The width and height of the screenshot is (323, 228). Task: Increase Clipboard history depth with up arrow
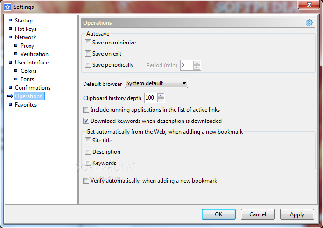(161, 96)
